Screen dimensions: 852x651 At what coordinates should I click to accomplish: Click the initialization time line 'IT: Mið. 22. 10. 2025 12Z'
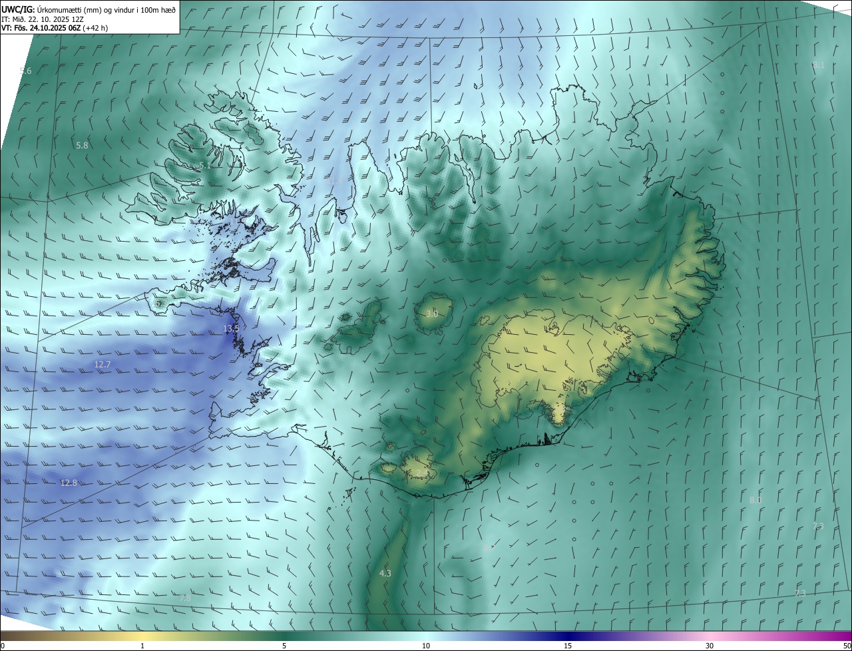point(42,19)
